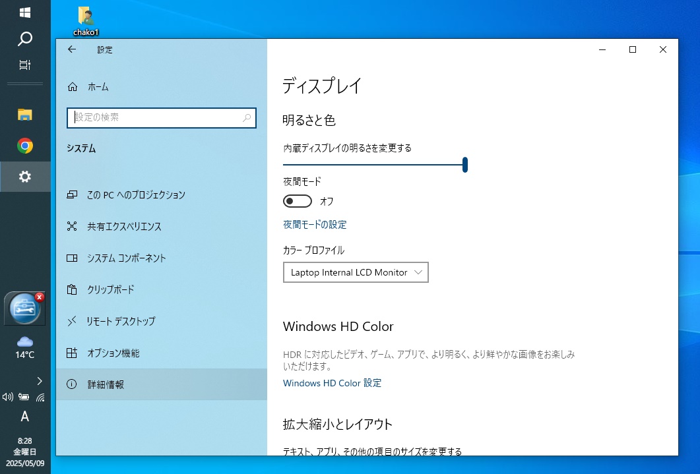The height and width of the screenshot is (474, 700).
Task: Click the shared experiences icon beside 共有エクスペリエンス
Action: 72,226
